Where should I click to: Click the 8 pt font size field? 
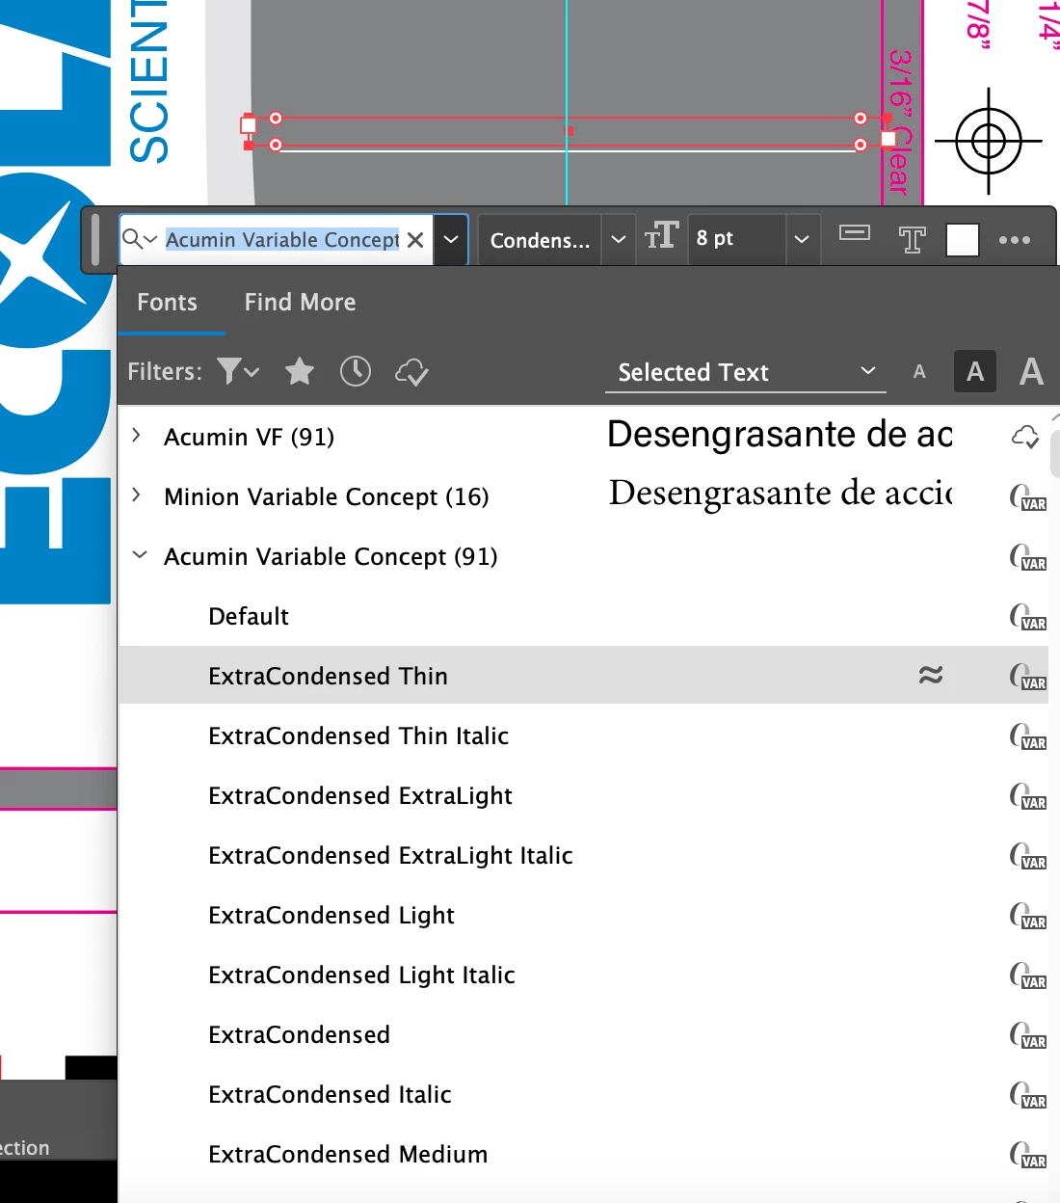(735, 239)
